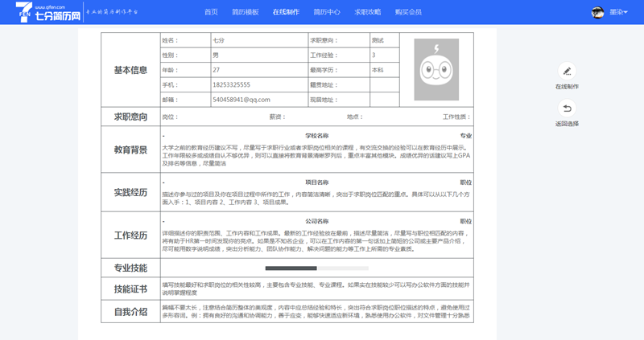
Task: Click the 手机： label
Action: 170,85
